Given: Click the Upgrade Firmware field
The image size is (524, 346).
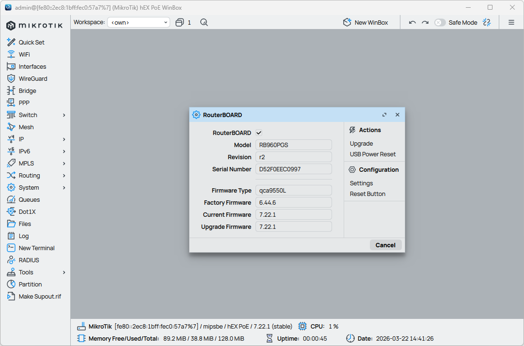Looking at the screenshot, I should pyautogui.click(x=293, y=226).
